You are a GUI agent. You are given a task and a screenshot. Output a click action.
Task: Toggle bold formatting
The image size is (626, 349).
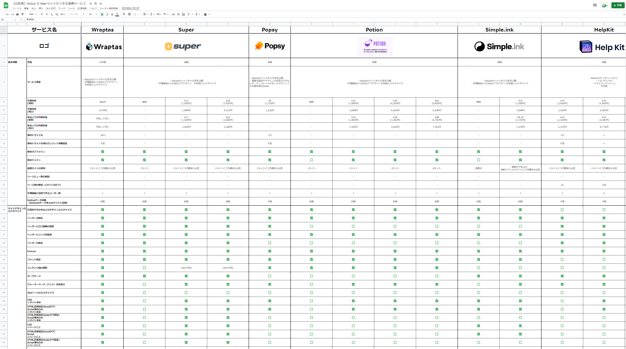click(102, 14)
